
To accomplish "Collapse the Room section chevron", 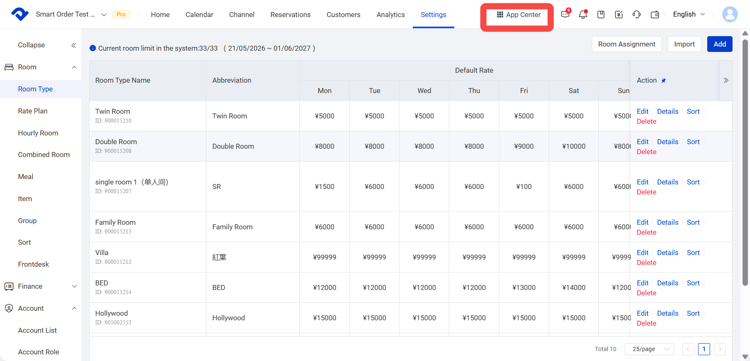I will pyautogui.click(x=74, y=67).
